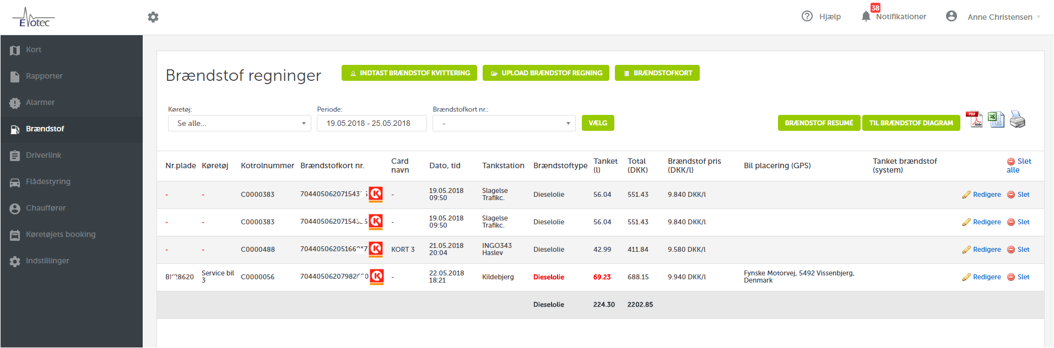The image size is (1054, 348).
Task: Open Kort in the sidebar
Action: [72, 49]
